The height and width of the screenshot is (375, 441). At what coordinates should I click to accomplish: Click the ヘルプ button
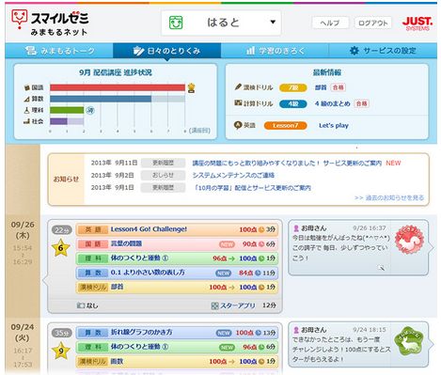click(330, 23)
